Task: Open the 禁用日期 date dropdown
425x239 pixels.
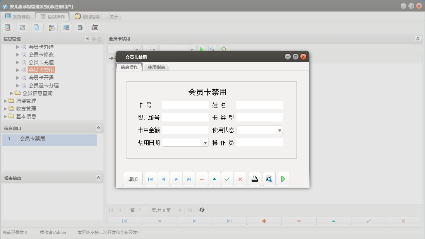Action: coord(205,142)
